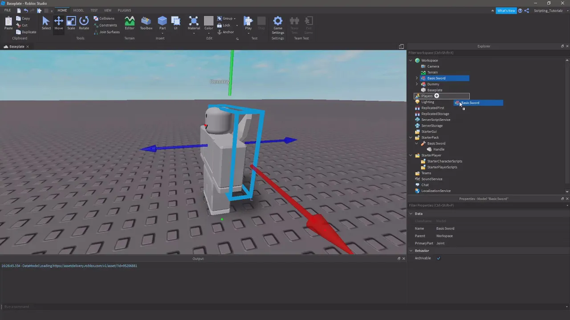Viewport: 570px width, 320px height.
Task: Collapse the Data properties section
Action: (411, 214)
